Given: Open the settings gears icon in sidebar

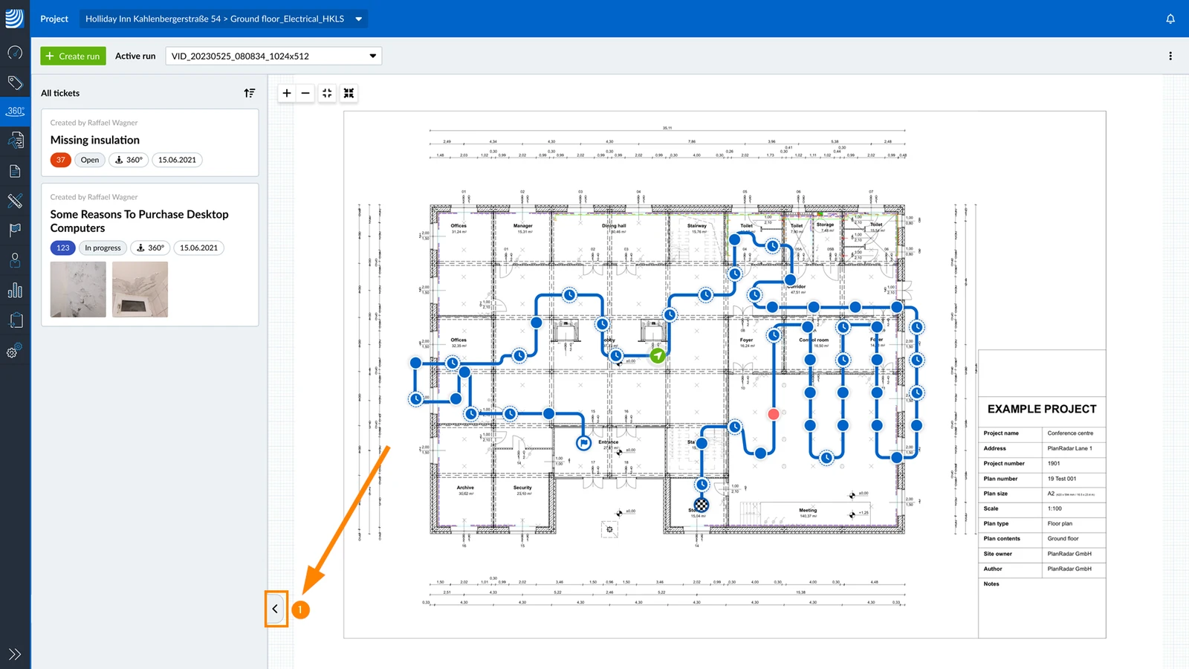Looking at the screenshot, I should click(x=15, y=351).
